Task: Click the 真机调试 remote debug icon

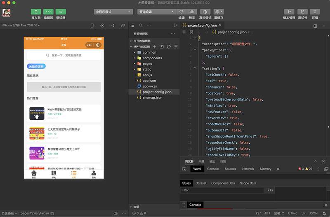Action: coord(205,12)
